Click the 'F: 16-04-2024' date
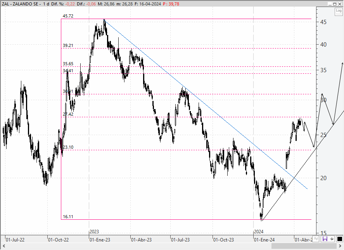The image size is (344, 250). (x=148, y=4)
